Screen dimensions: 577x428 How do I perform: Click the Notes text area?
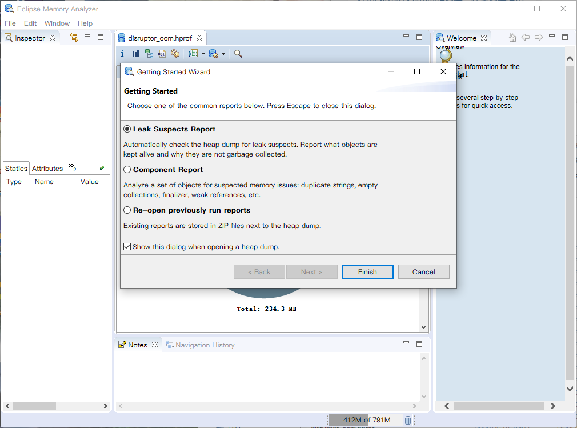268,377
